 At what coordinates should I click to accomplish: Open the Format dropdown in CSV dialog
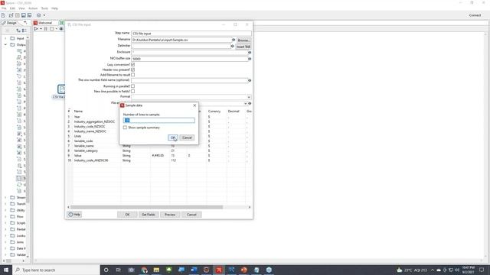249,97
